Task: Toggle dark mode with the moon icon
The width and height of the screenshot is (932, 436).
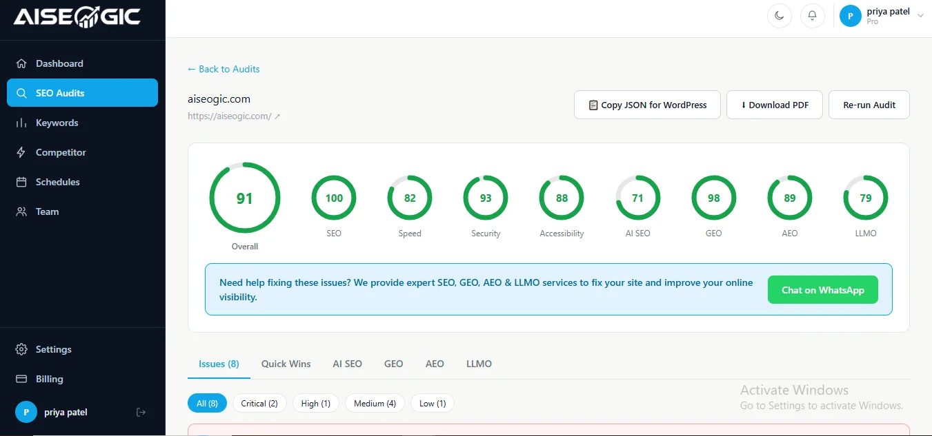Action: click(x=780, y=16)
